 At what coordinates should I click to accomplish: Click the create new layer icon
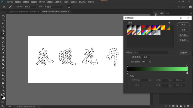(x=184, y=106)
